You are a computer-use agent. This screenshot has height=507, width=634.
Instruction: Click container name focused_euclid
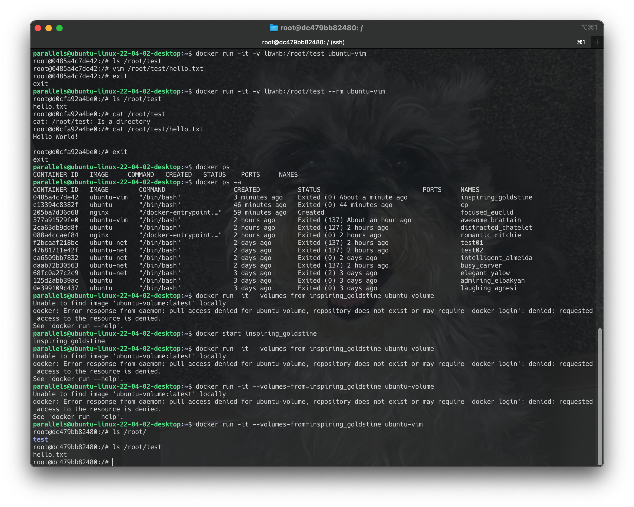coord(487,212)
